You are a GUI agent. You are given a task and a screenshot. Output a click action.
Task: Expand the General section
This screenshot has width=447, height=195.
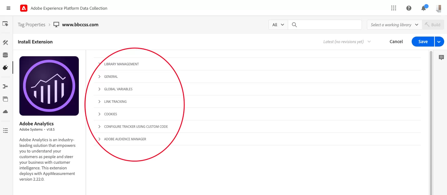(x=257, y=77)
